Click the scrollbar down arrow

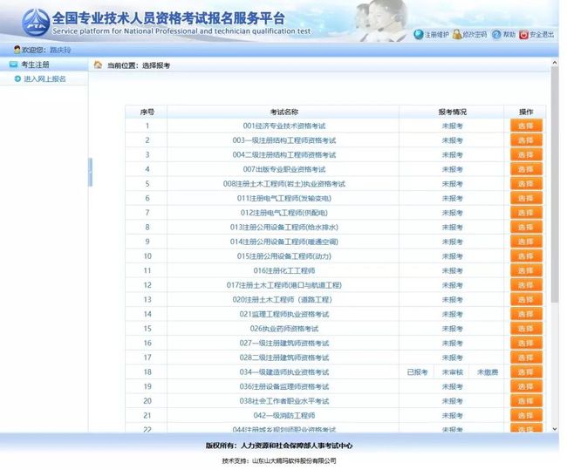pyautogui.click(x=555, y=429)
